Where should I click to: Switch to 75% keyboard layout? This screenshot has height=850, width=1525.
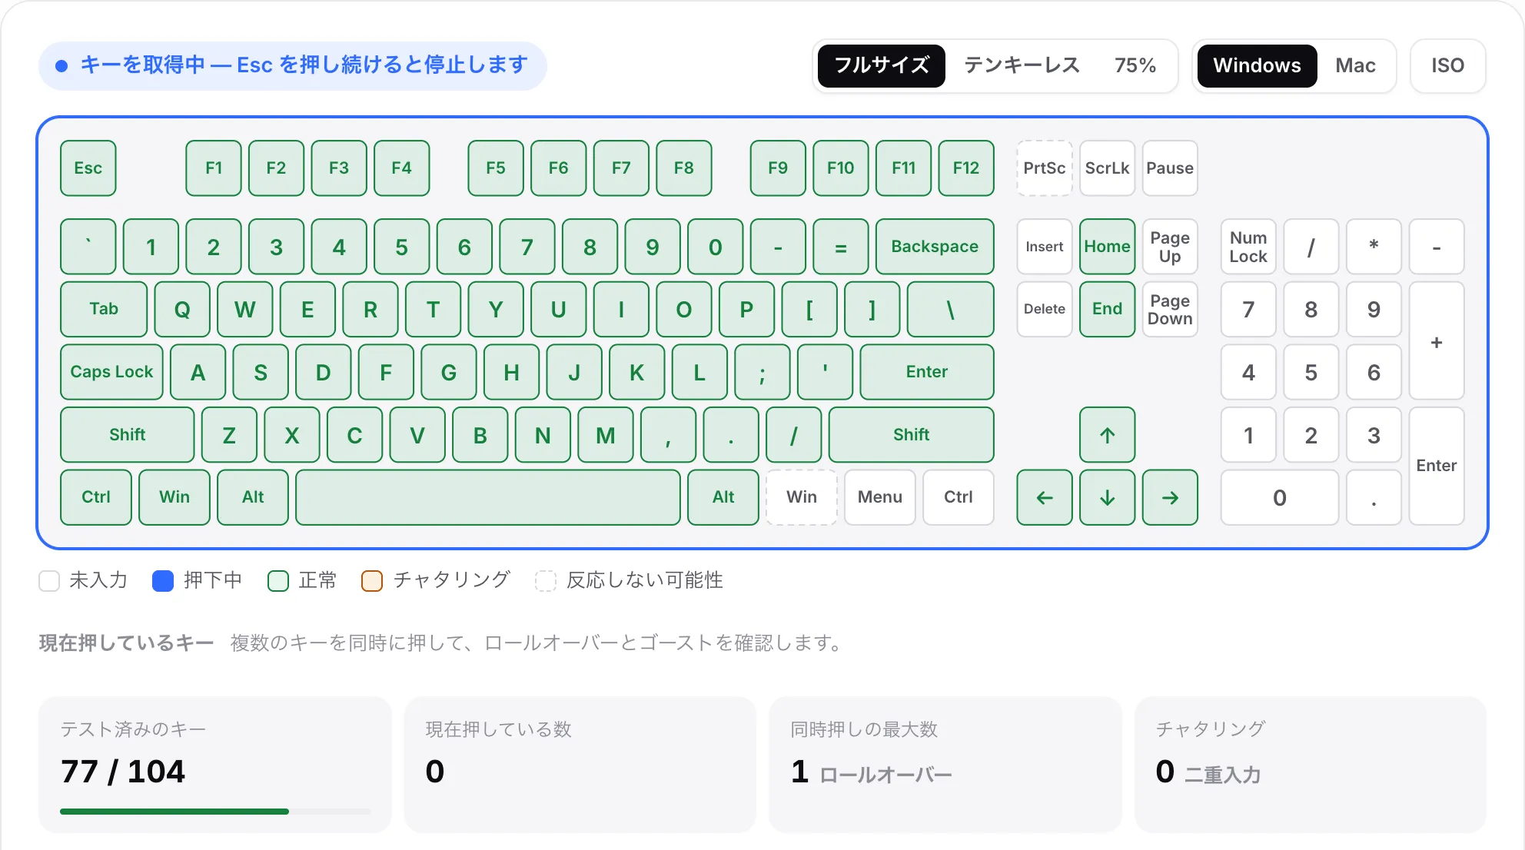click(1135, 65)
